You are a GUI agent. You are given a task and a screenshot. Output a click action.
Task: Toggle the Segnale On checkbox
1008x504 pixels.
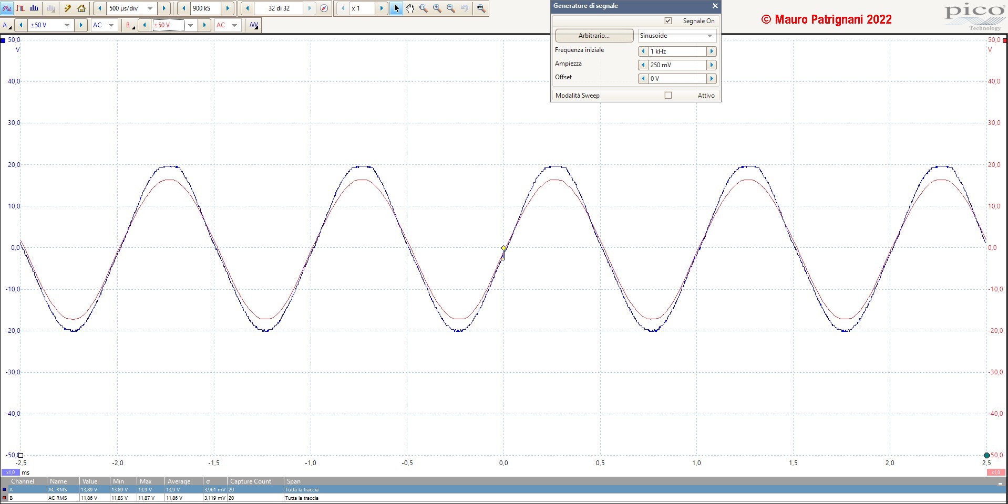tap(668, 21)
